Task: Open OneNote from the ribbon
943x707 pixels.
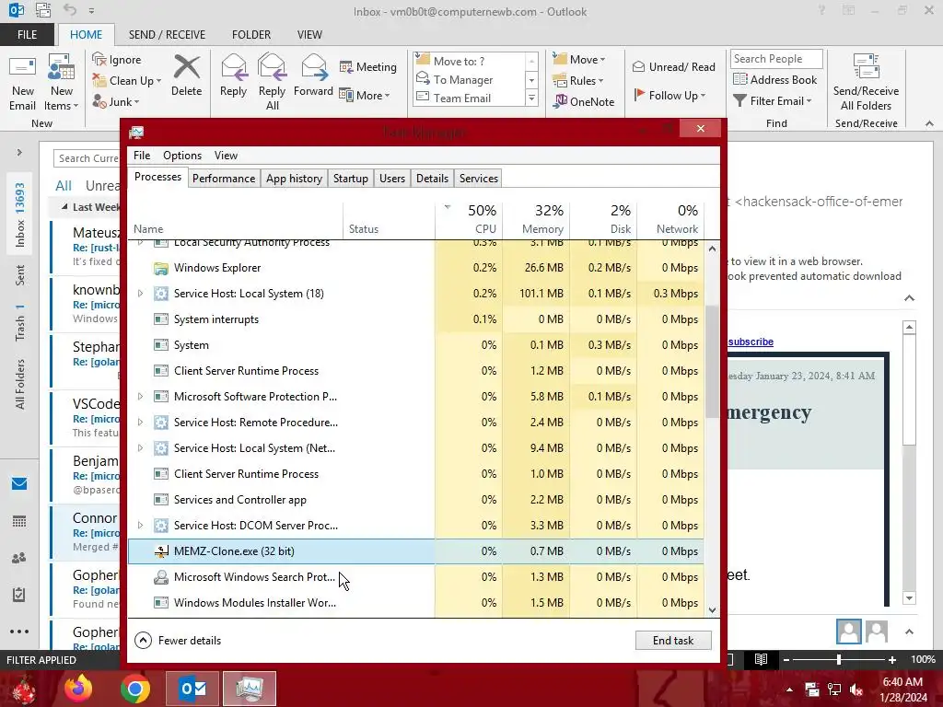Action: coord(584,101)
